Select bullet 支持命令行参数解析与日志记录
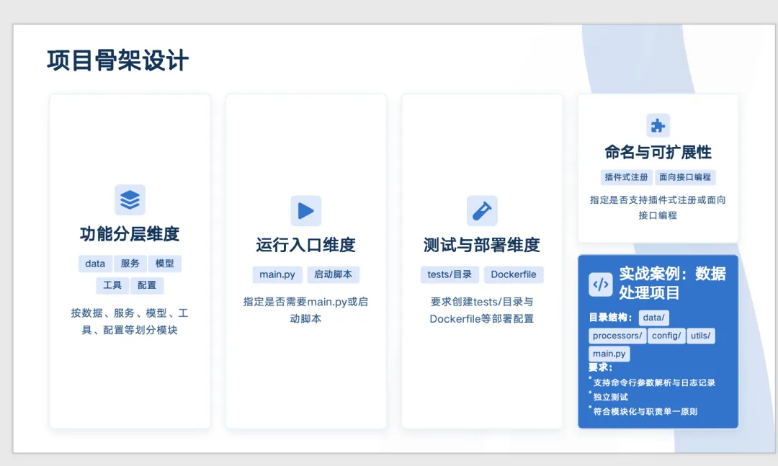Screen dimensions: 778x466 654,382
